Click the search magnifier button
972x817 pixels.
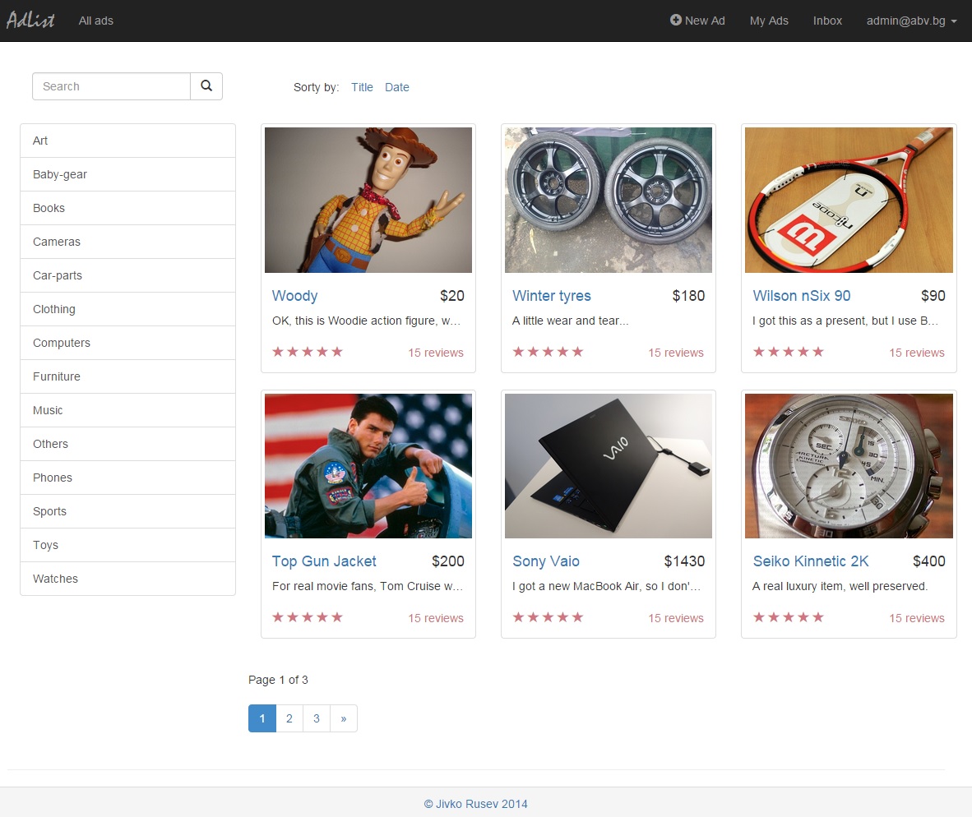(206, 86)
